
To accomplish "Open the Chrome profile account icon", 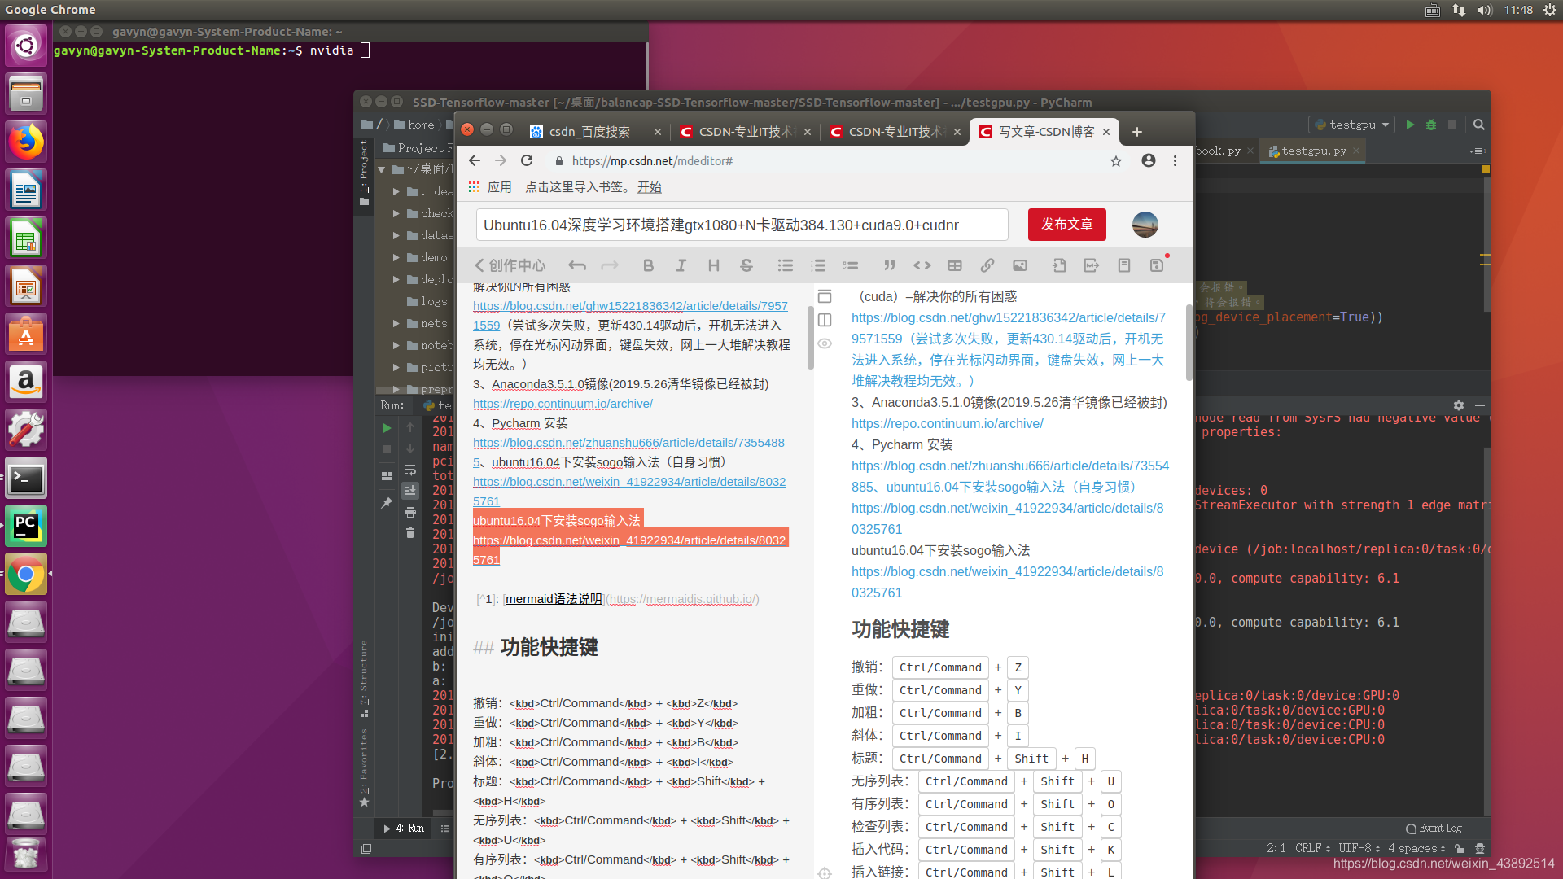I will coord(1148,160).
